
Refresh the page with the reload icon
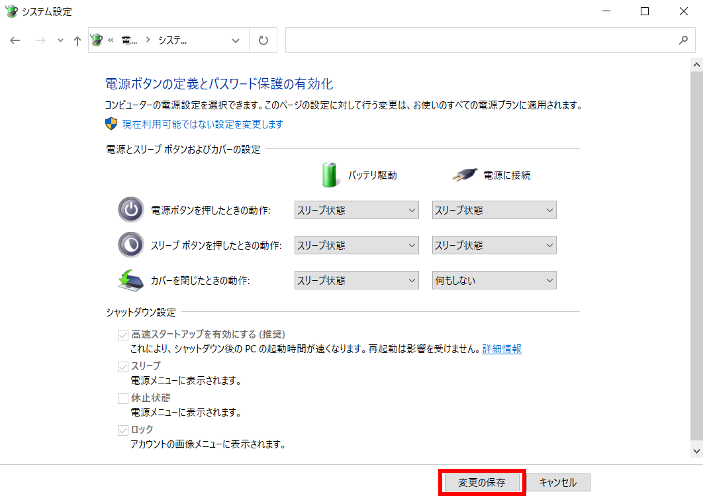coord(263,40)
